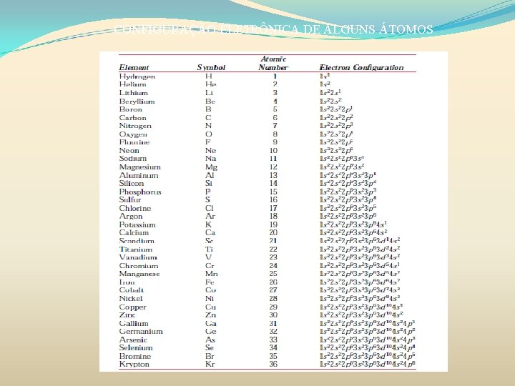This screenshot has height=386, width=515.
Task: Click Argon's electron configuration
Action: 348,217
